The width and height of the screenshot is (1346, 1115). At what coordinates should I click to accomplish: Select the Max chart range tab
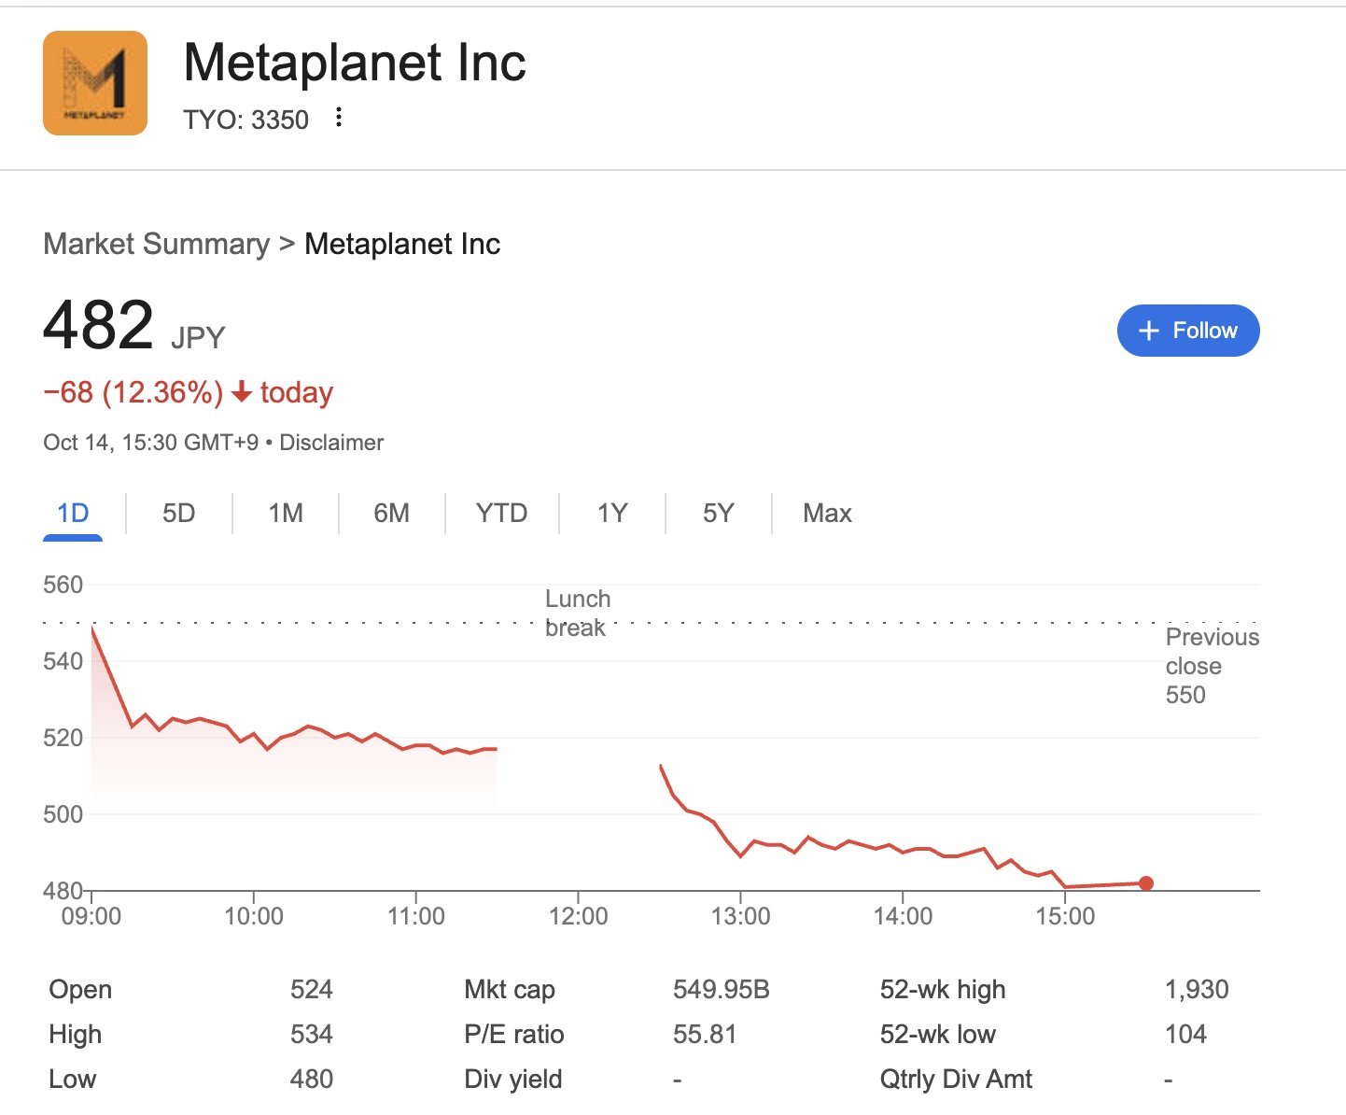pyautogui.click(x=827, y=513)
